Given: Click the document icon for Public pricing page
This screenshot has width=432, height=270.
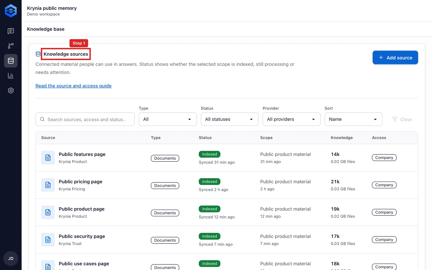Looking at the screenshot, I should (48, 185).
